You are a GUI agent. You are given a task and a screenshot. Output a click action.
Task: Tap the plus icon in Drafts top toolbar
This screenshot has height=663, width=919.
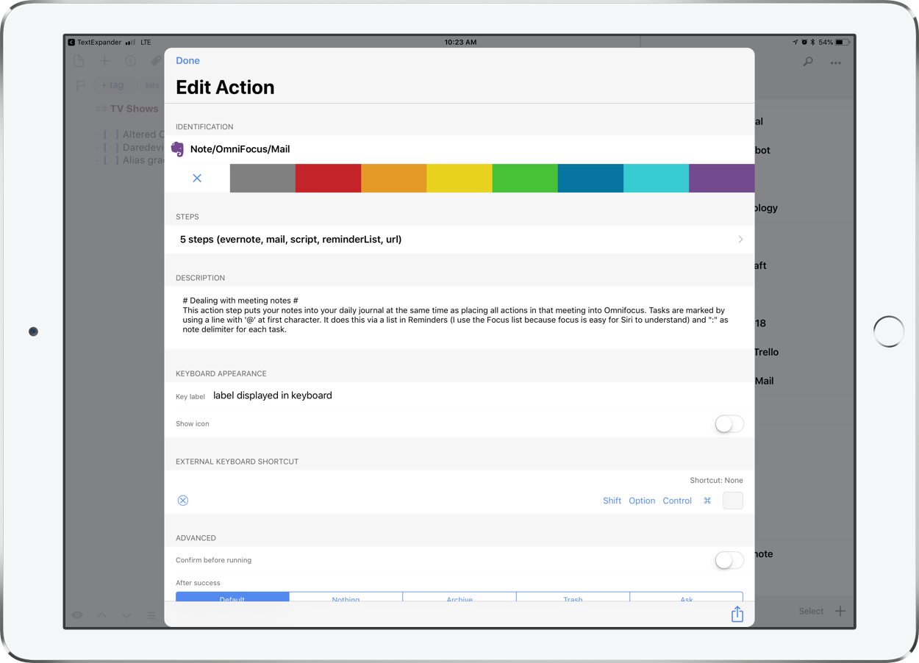click(104, 61)
